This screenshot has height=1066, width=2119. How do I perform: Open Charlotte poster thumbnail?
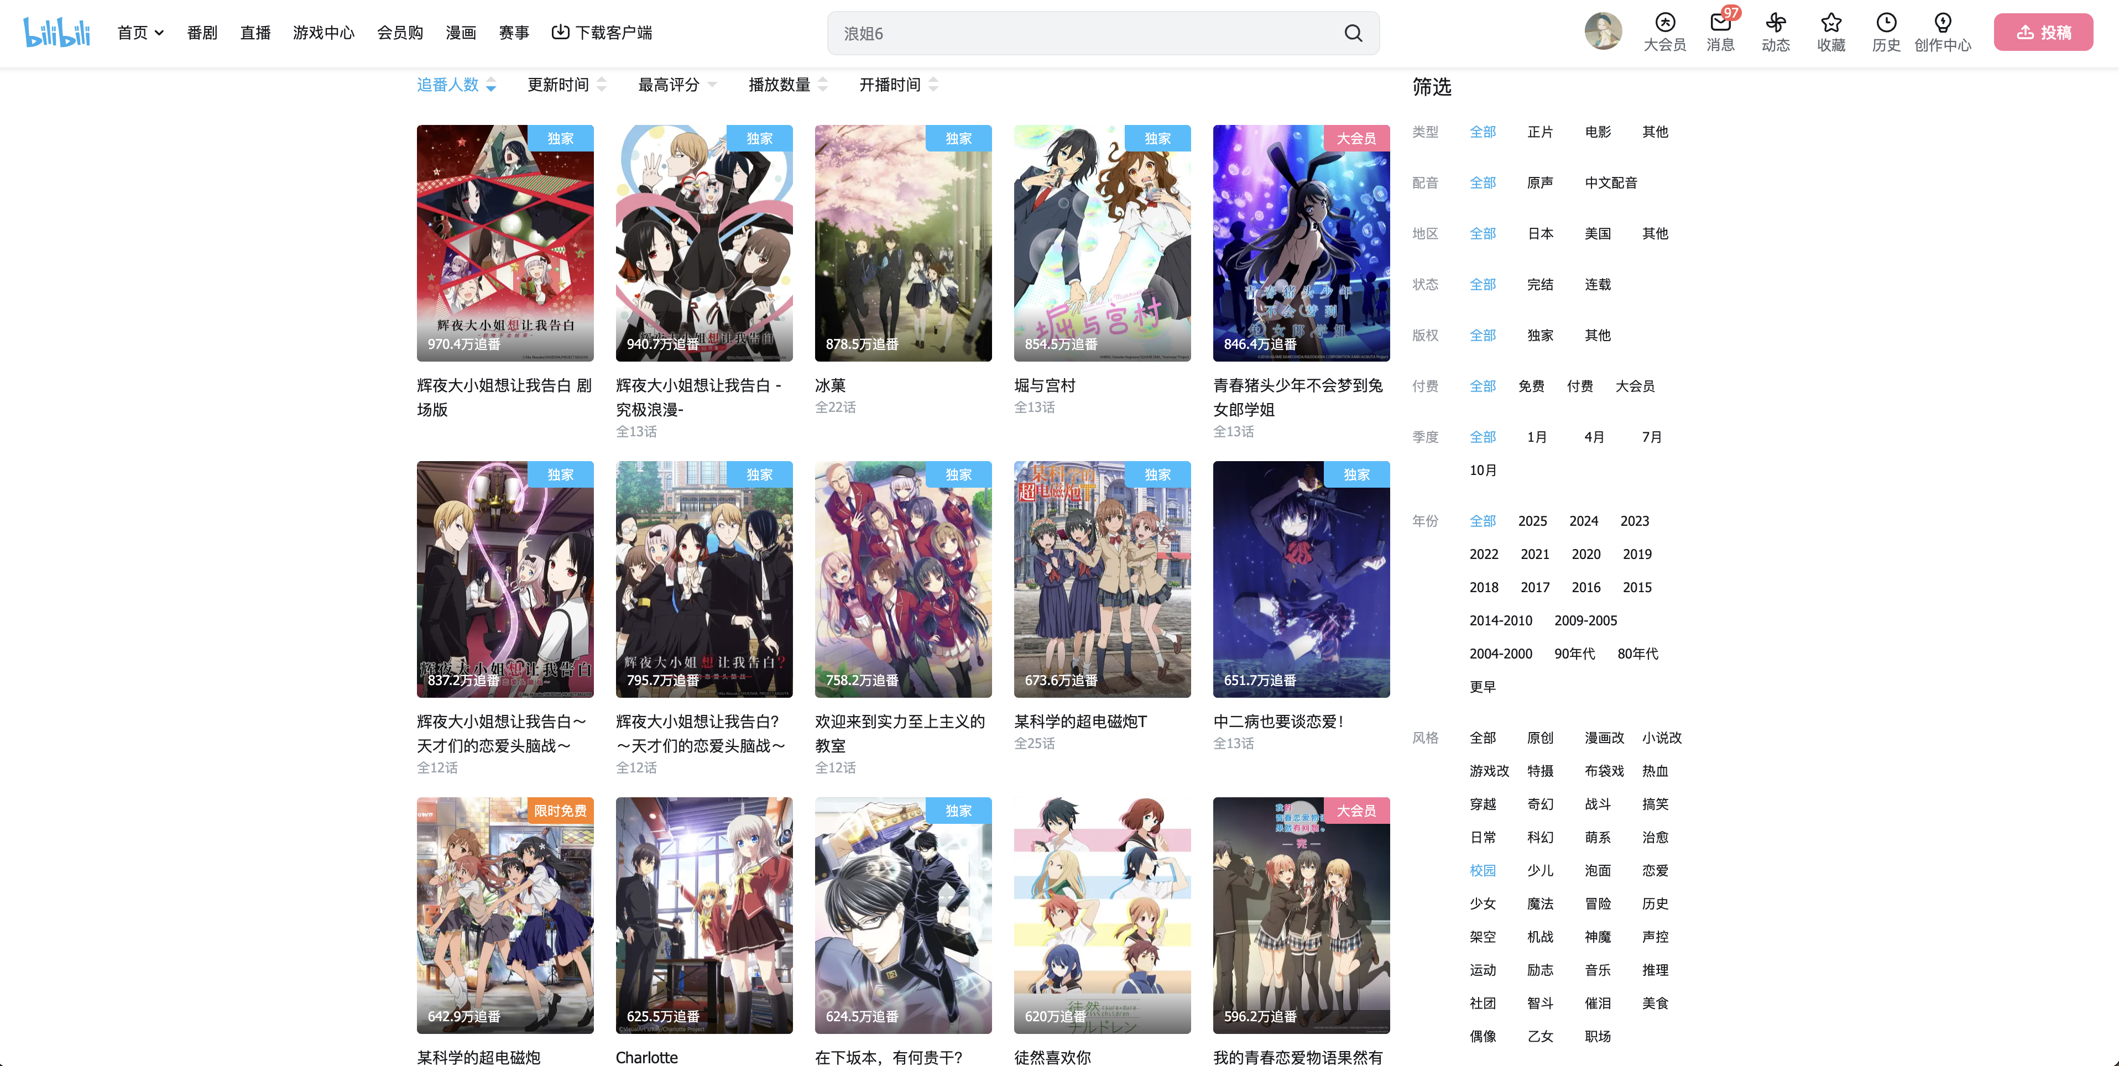[704, 916]
